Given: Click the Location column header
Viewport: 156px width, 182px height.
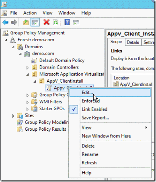Looking at the screenshot, I should [x=121, y=78].
